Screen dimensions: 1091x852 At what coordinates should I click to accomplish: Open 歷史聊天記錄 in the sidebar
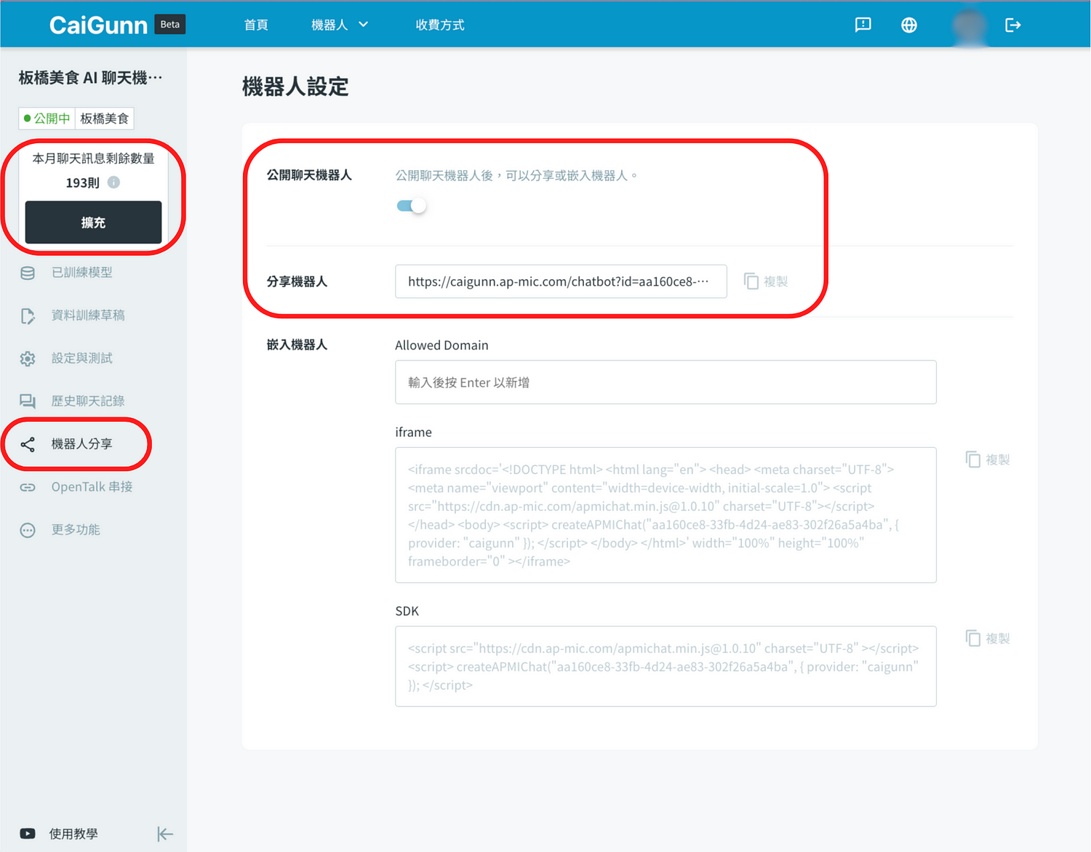pos(88,401)
